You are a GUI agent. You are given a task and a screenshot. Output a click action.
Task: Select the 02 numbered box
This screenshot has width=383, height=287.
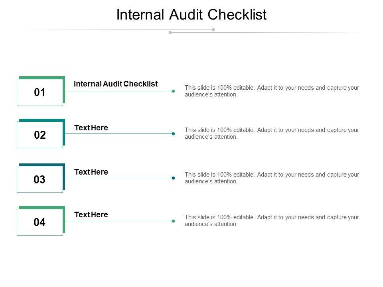(40, 135)
